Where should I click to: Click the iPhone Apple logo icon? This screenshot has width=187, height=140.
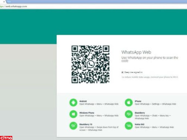pyautogui.click(x=129, y=102)
